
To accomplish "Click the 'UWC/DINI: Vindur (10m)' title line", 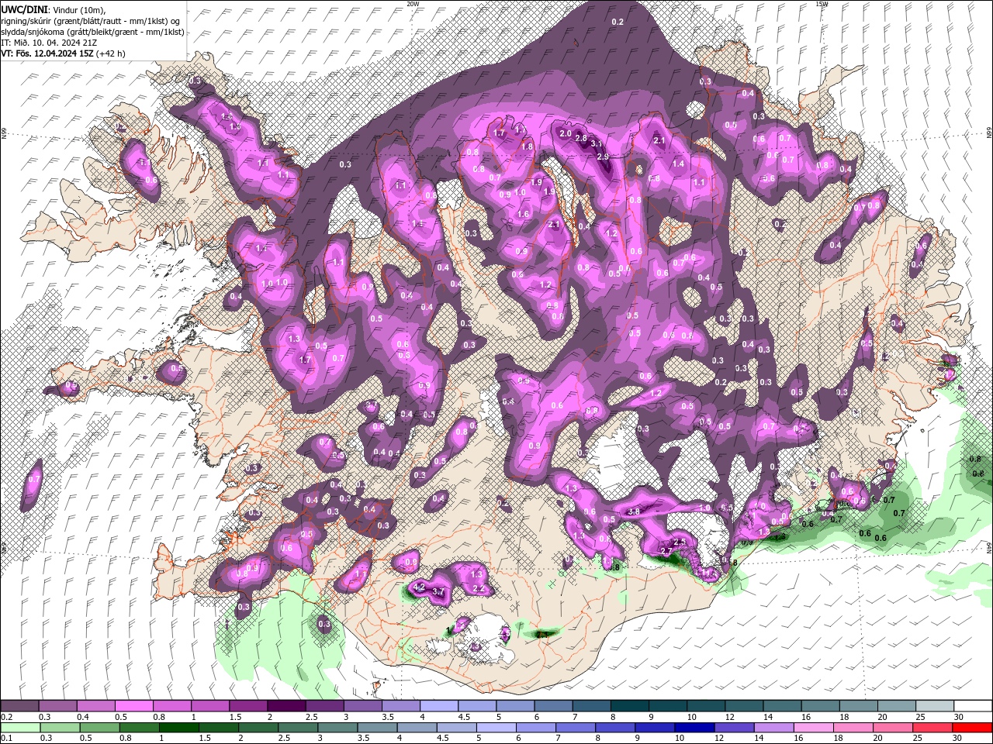I will tap(53, 9).
